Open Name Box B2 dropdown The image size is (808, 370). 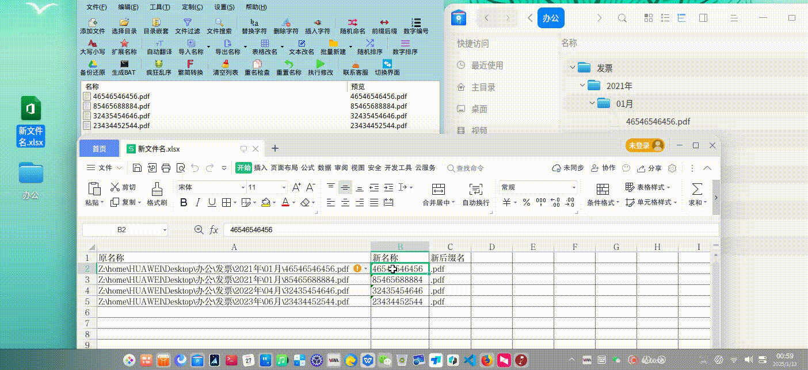pos(165,230)
